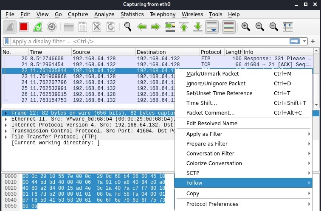Image resolution: width=321 pixels, height=211 pixels.
Task: Open the Statistics menu
Action: 132,14
